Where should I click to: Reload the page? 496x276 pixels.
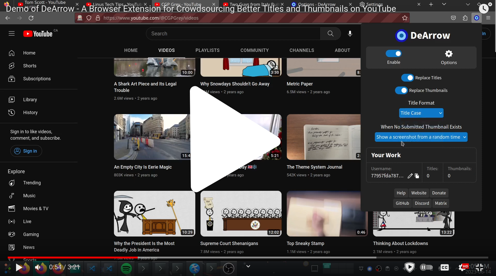[31, 18]
